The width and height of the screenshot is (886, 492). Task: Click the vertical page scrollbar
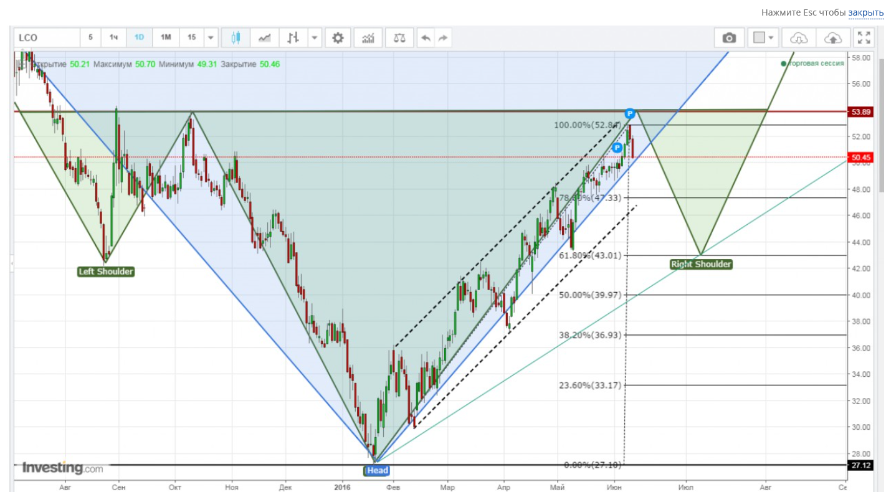pyautogui.click(x=882, y=125)
